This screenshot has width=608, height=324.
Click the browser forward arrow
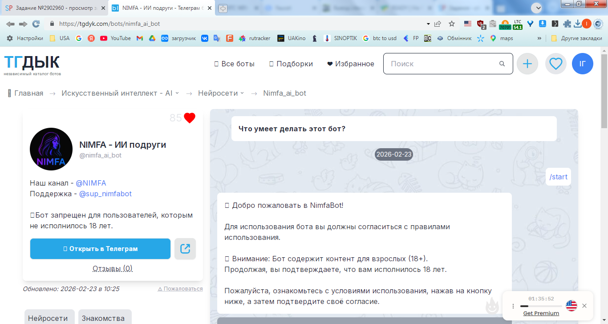[23, 24]
